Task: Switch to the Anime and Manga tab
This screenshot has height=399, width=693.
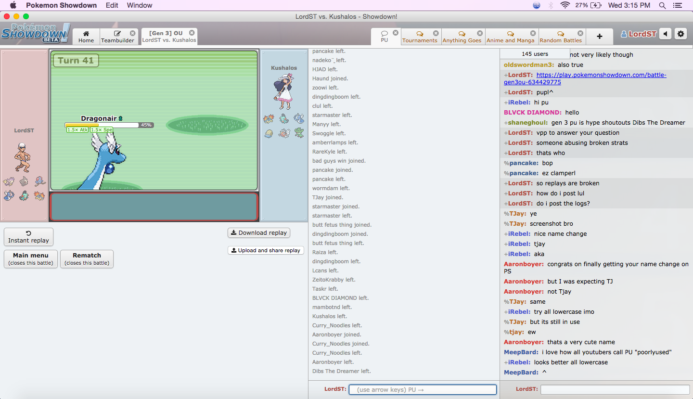Action: pos(511,37)
